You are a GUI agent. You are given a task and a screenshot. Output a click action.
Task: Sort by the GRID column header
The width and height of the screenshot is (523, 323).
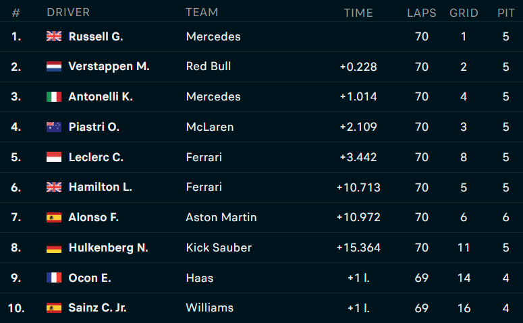(464, 13)
